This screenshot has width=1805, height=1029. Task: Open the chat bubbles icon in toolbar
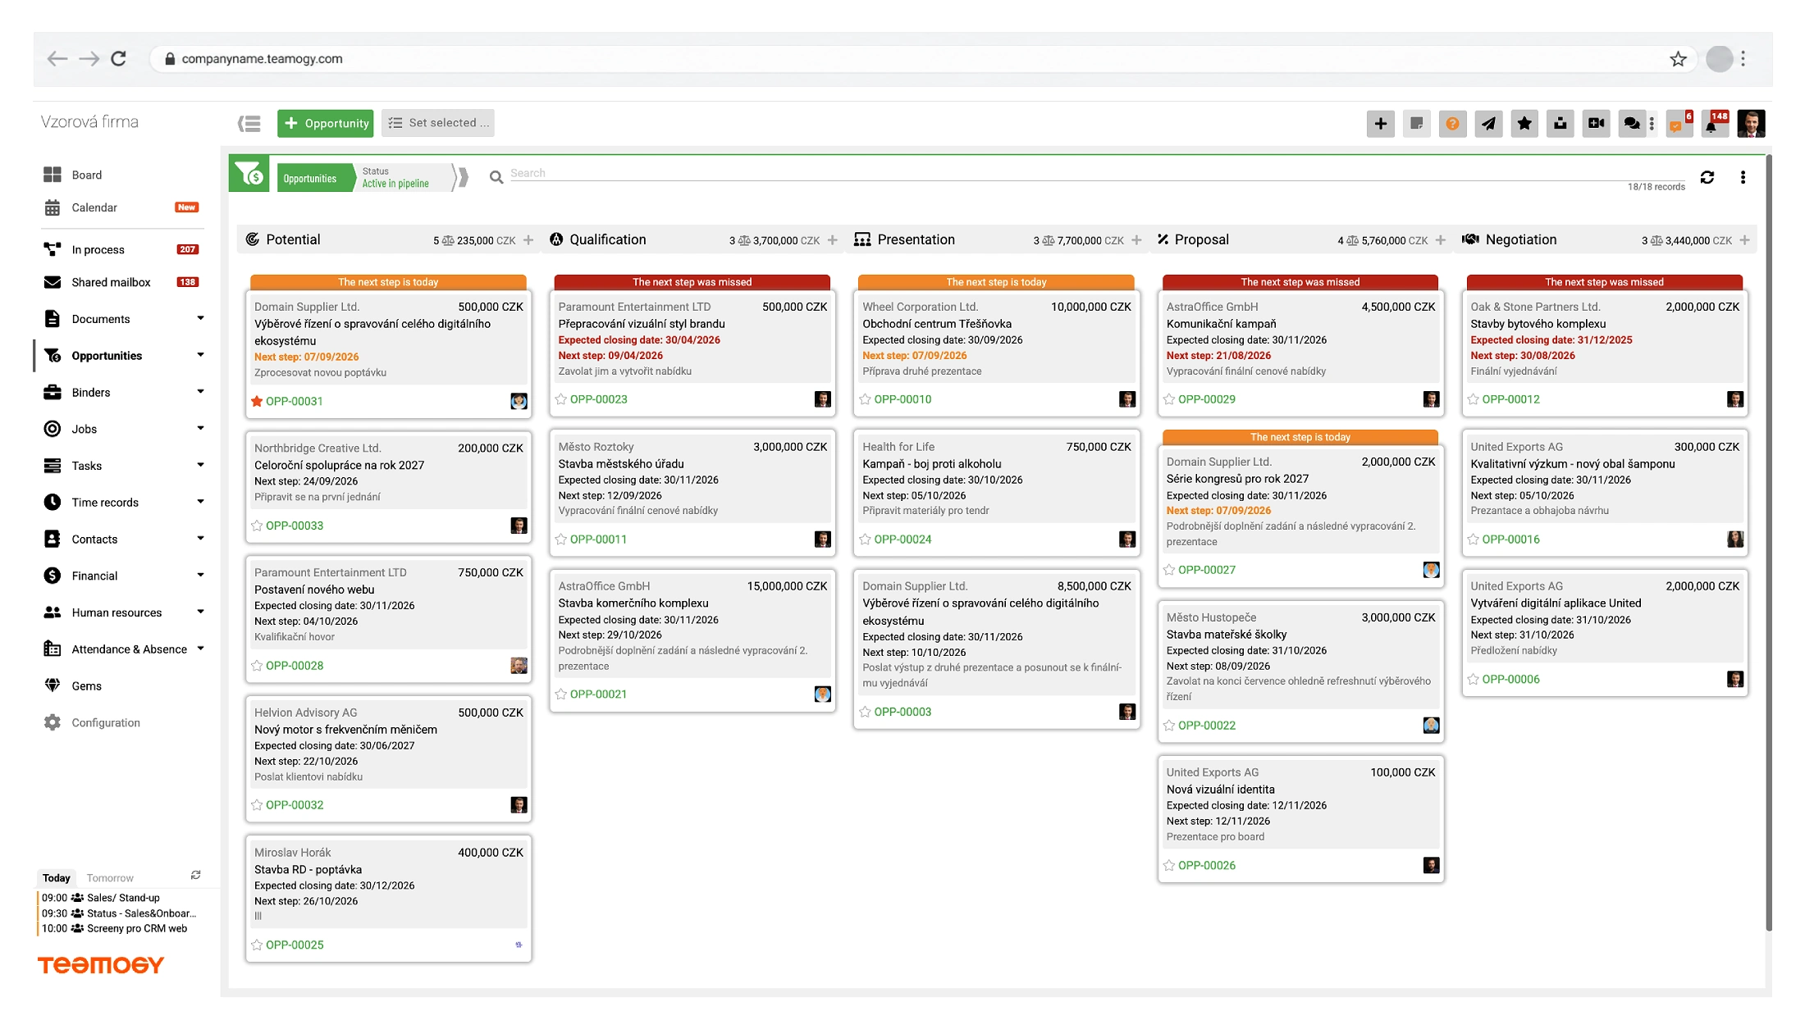tap(1632, 124)
